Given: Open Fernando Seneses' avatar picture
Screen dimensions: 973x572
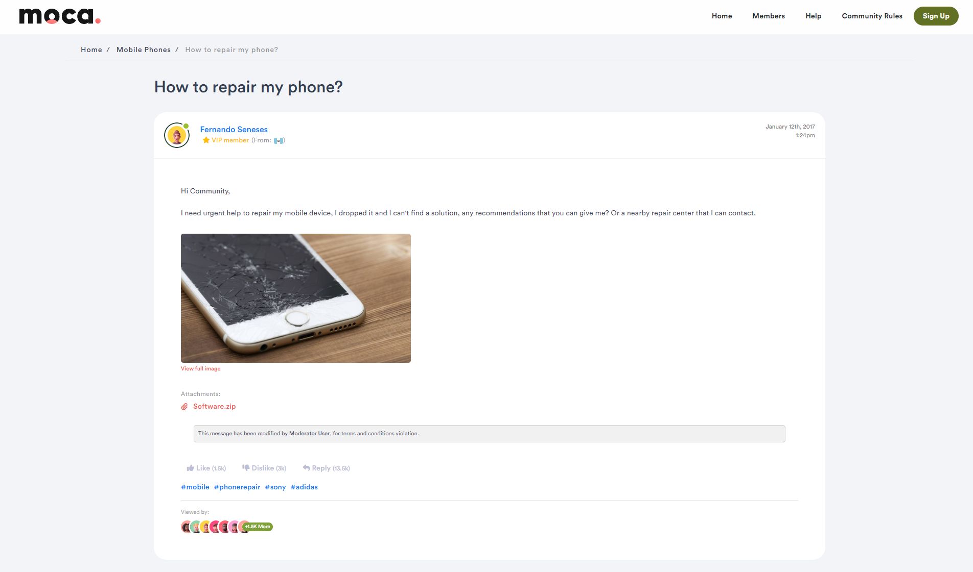Looking at the screenshot, I should (x=177, y=135).
